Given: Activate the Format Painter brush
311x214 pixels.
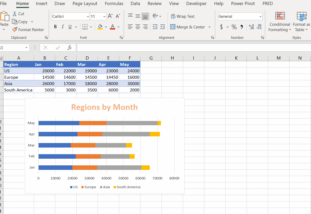Looking at the screenshot, I should pos(15,30).
